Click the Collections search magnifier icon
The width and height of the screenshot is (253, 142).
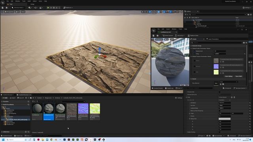(x=28, y=132)
